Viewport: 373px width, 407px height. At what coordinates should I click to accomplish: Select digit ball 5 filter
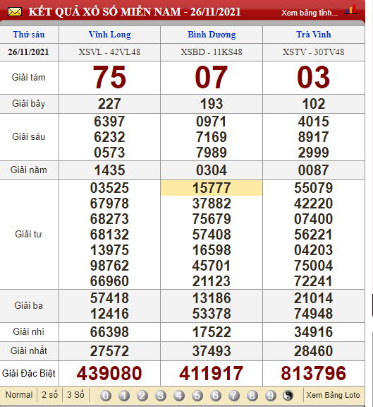pos(197,396)
